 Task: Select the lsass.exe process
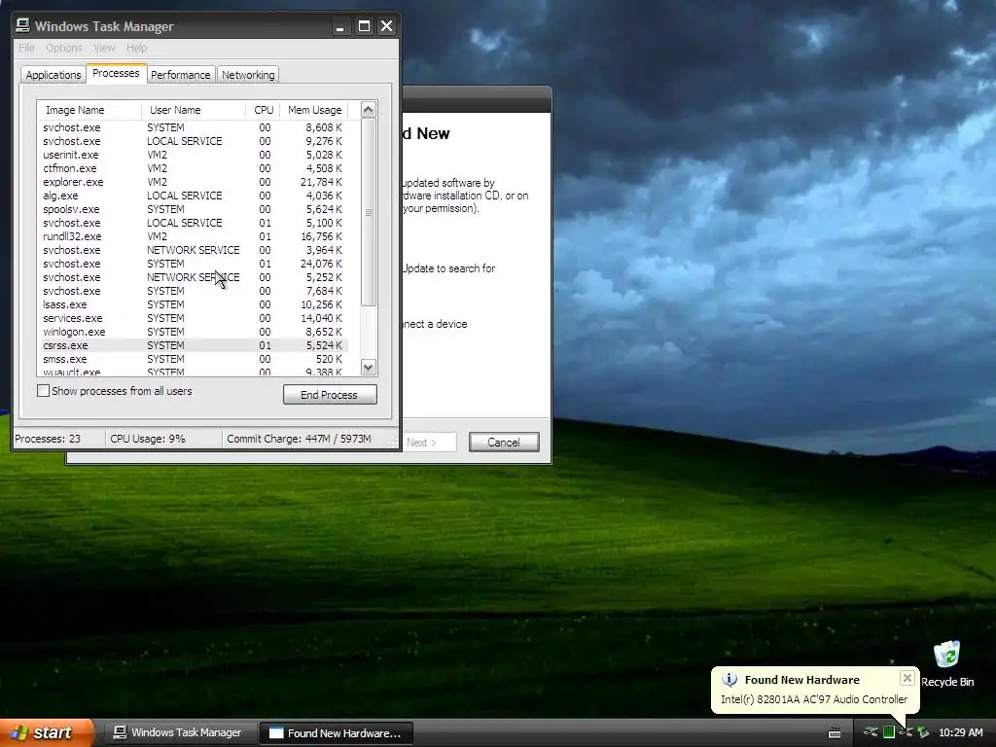(194, 304)
